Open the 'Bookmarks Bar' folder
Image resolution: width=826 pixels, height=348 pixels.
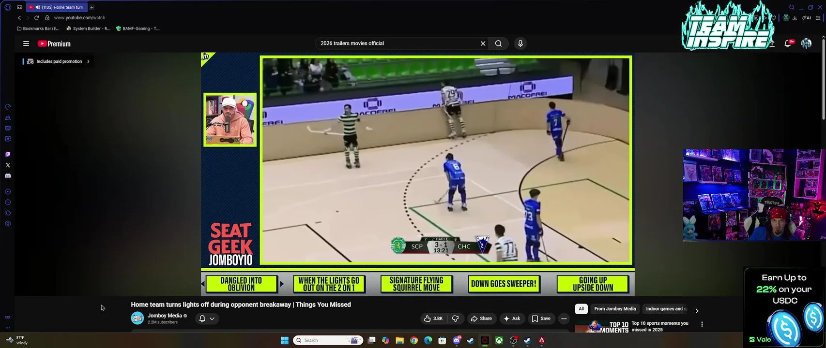[38, 29]
